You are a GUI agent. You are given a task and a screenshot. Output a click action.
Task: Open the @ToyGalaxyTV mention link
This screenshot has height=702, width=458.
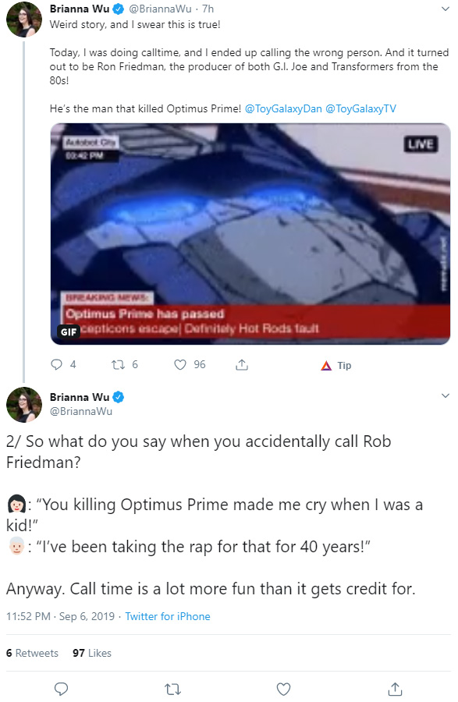point(360,108)
